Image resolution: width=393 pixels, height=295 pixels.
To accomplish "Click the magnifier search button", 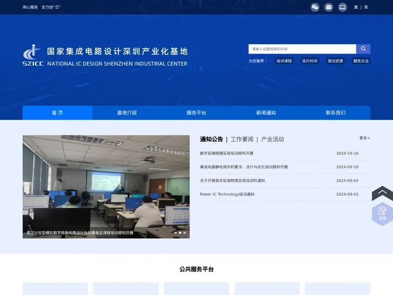I will coord(363,49).
